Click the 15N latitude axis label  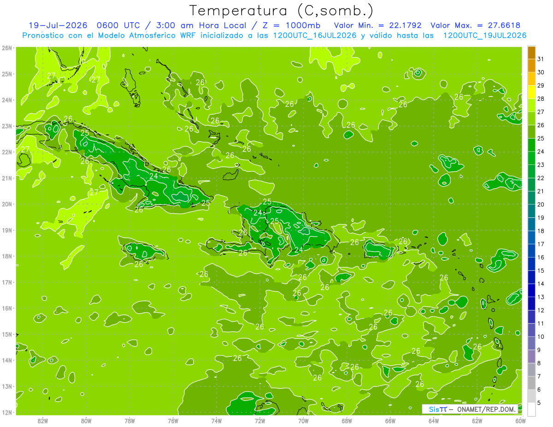[x=7, y=334]
